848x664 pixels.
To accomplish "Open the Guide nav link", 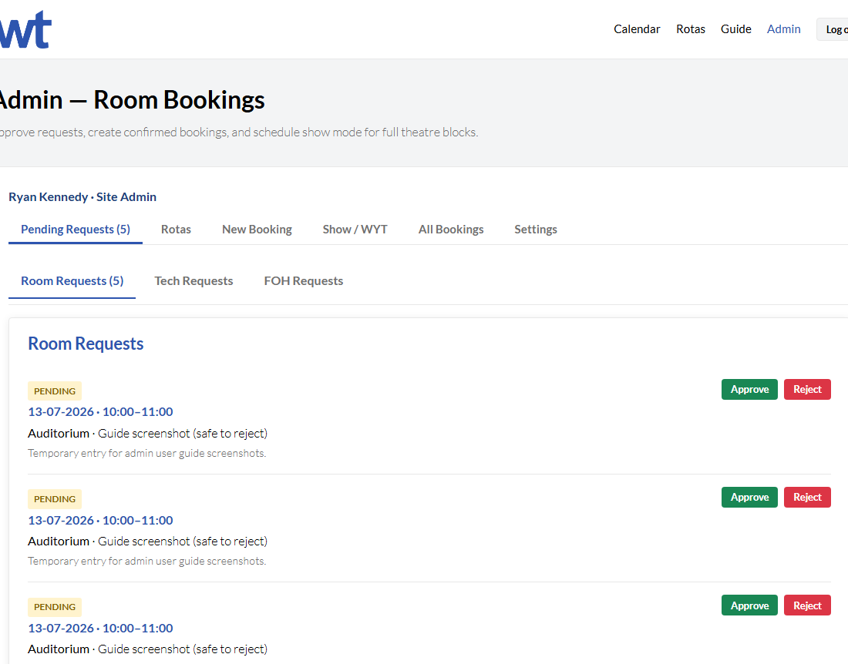I will 735,29.
